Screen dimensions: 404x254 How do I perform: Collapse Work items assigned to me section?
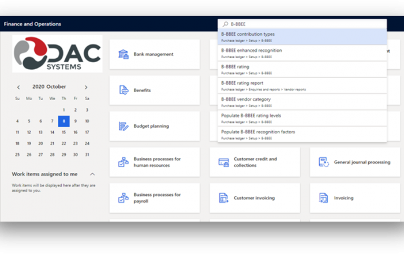92,174
